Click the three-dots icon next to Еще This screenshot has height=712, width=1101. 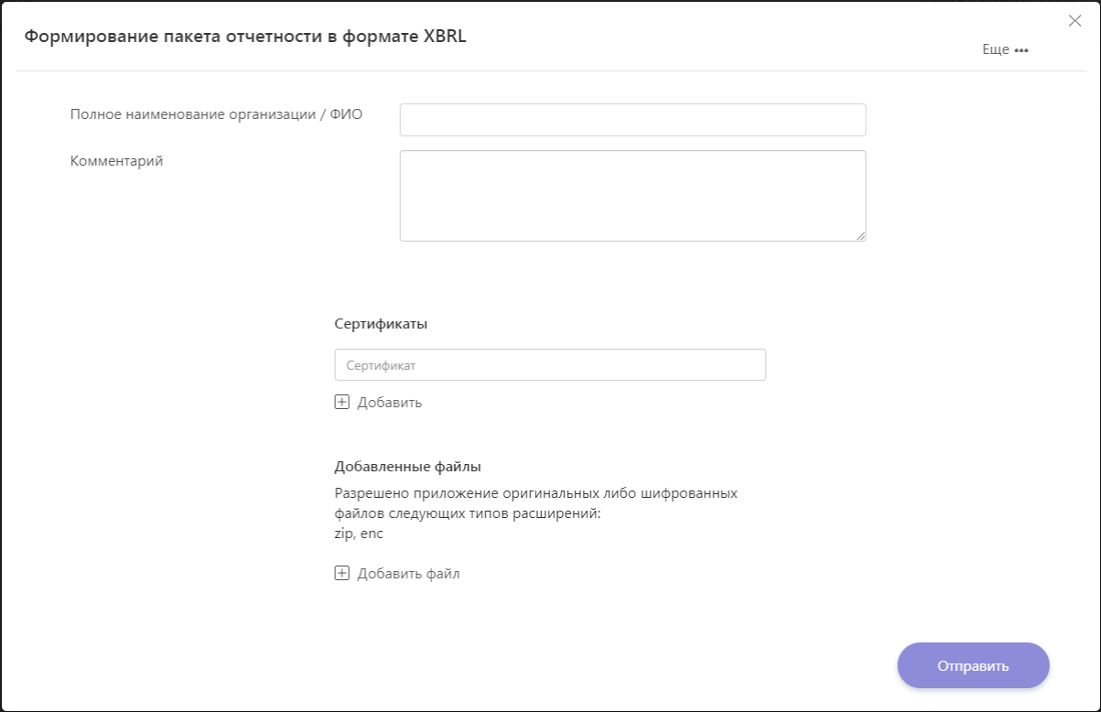tap(1021, 50)
